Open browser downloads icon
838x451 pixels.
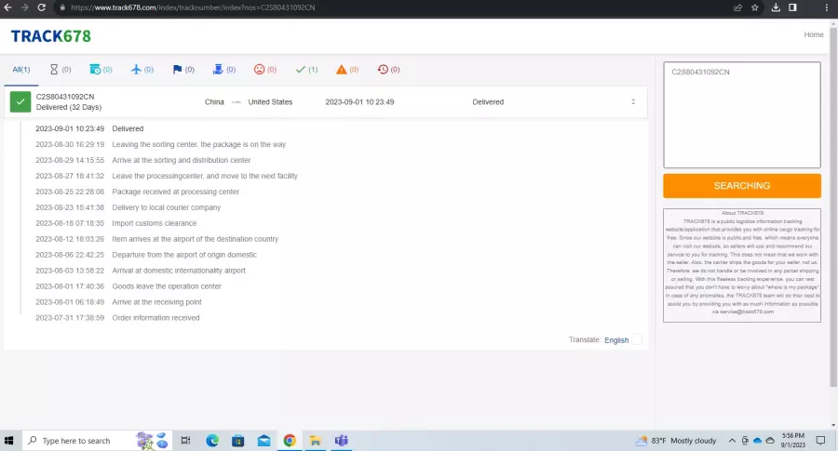(776, 7)
